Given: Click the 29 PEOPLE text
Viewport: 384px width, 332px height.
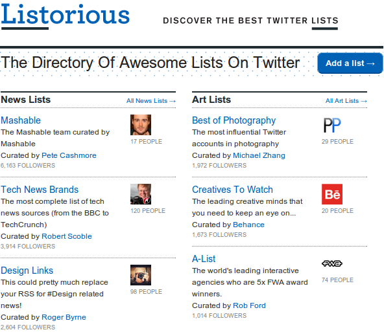Looking at the screenshot, I should coord(337,142).
